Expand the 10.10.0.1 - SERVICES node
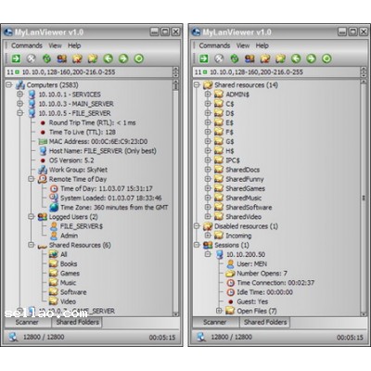This screenshot has height=371, width=371. pos(20,95)
